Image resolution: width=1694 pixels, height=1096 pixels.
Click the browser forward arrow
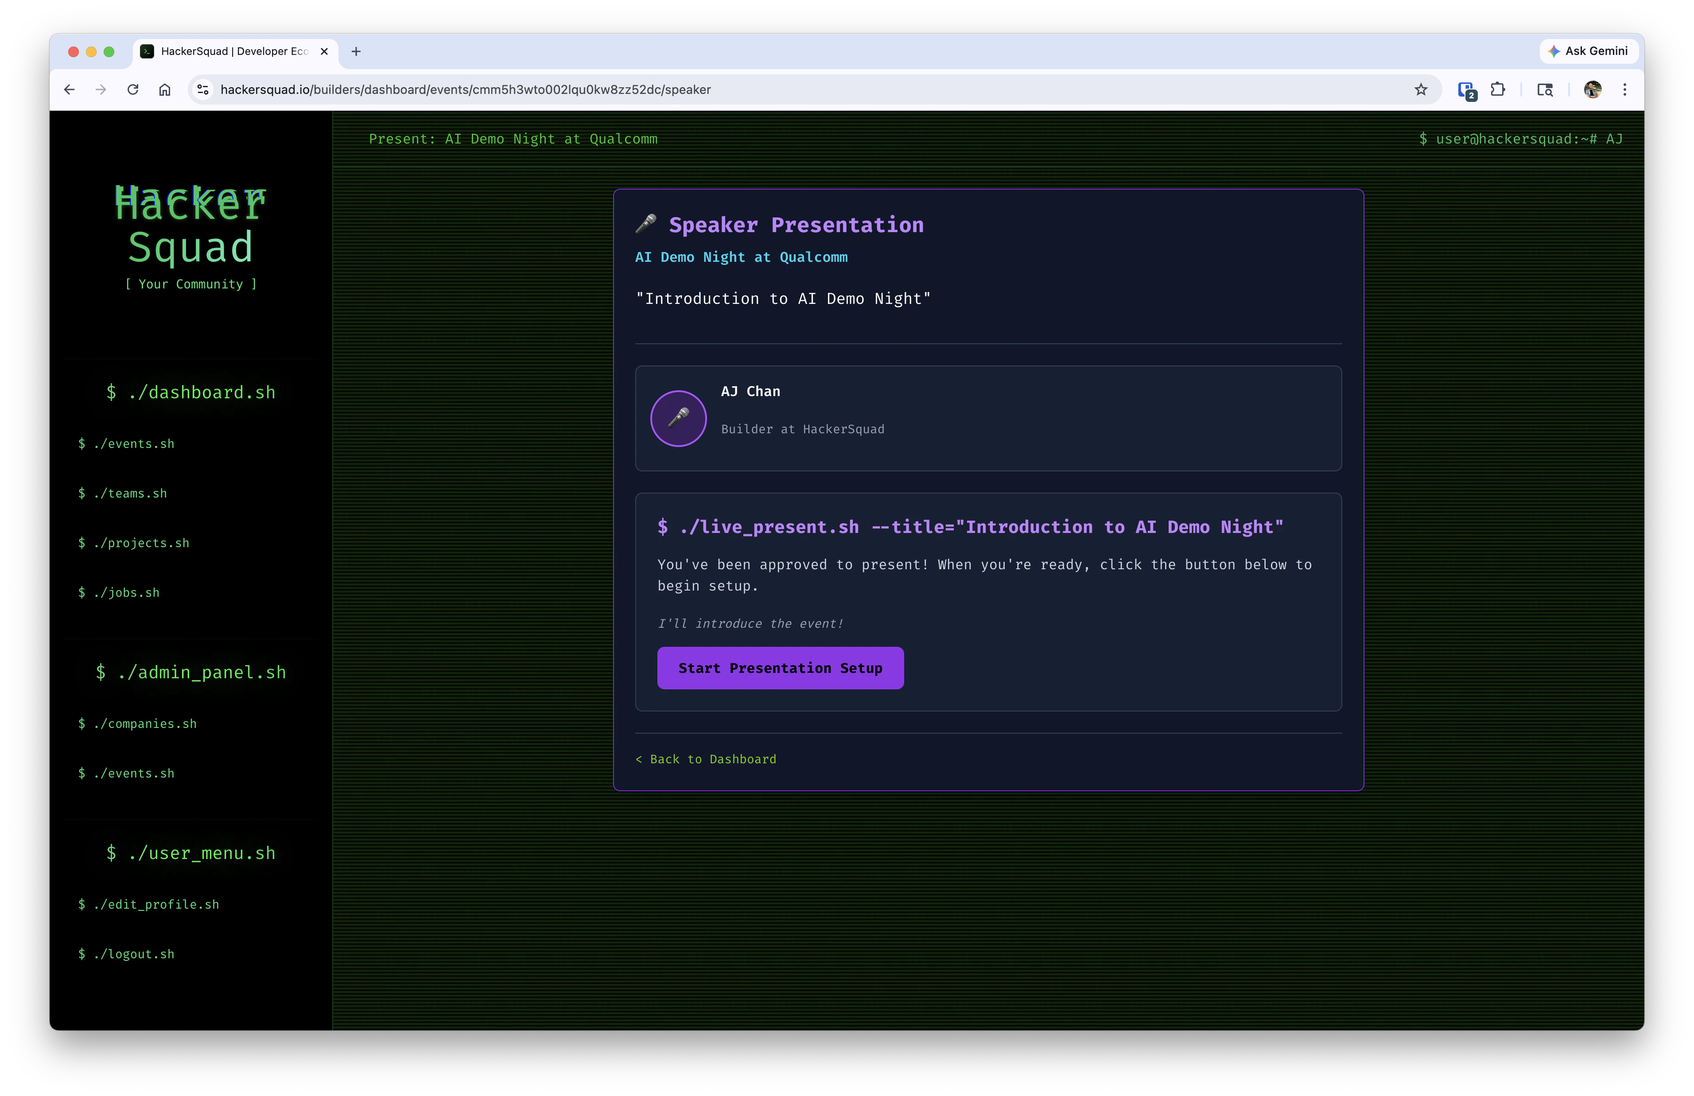(101, 89)
